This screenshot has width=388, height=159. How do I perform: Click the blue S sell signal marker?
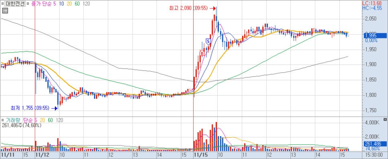point(208,41)
